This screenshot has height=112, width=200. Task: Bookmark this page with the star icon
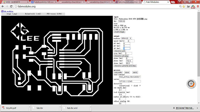tap(184, 6)
